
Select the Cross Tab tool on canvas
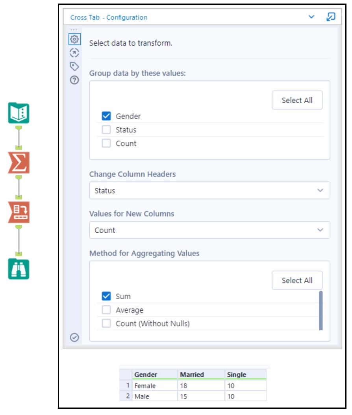click(x=19, y=212)
